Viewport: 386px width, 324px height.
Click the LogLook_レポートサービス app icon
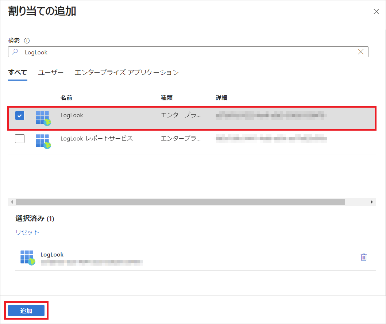pyautogui.click(x=43, y=141)
